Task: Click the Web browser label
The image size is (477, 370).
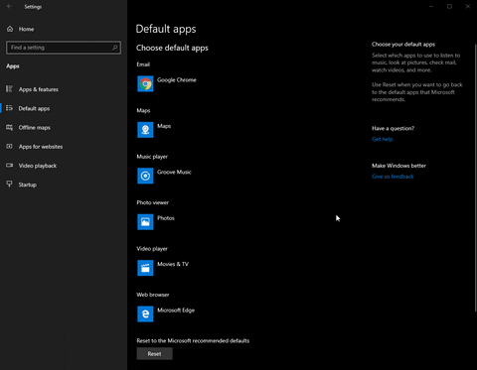Action: click(x=153, y=295)
